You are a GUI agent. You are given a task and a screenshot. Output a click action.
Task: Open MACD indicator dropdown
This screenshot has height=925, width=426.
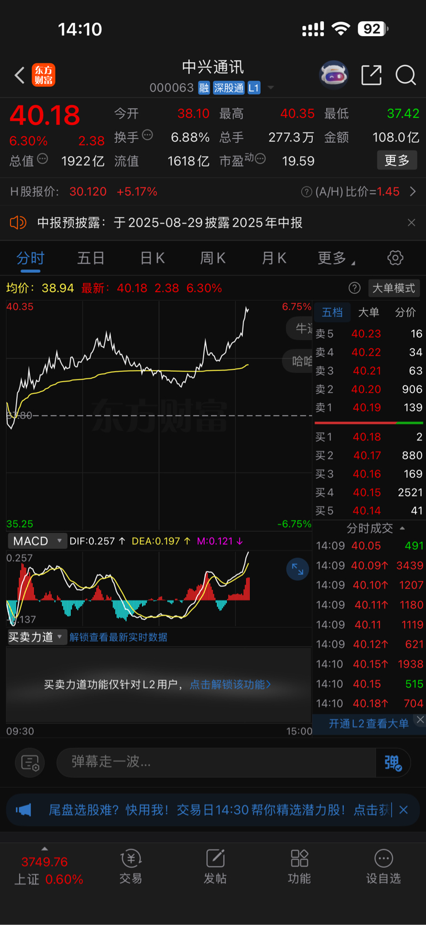click(x=37, y=541)
